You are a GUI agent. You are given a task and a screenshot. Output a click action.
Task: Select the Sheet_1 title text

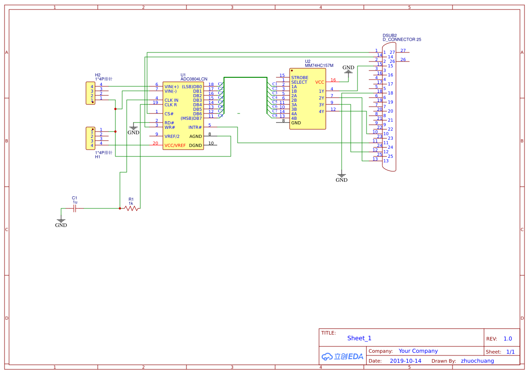click(x=359, y=338)
